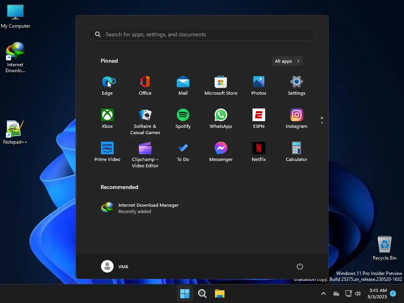Launch the ESPN app

(259, 119)
